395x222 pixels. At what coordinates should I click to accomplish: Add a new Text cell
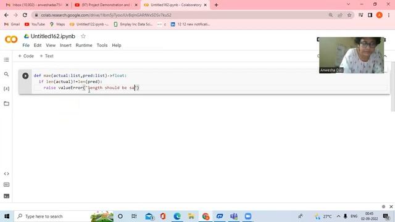point(47,56)
